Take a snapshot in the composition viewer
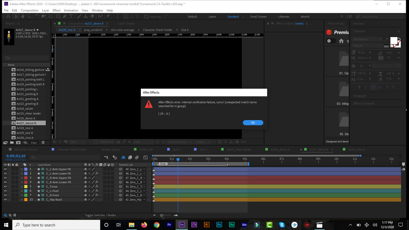409x230 pixels. 119,142
